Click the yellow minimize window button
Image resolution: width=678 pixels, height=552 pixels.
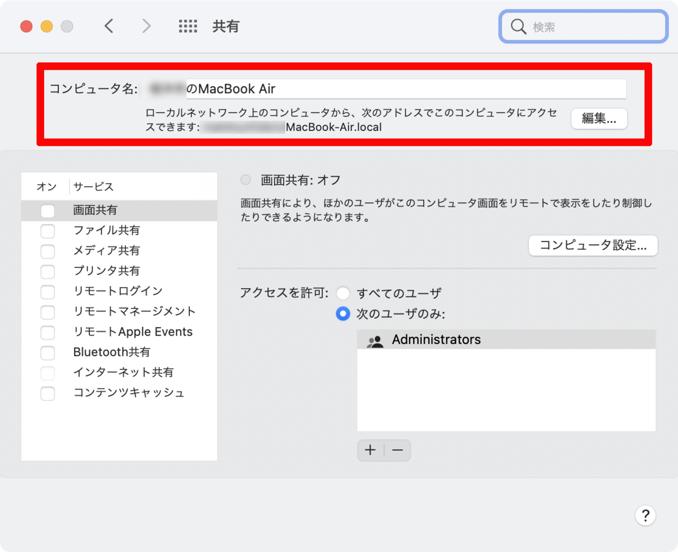[46, 27]
